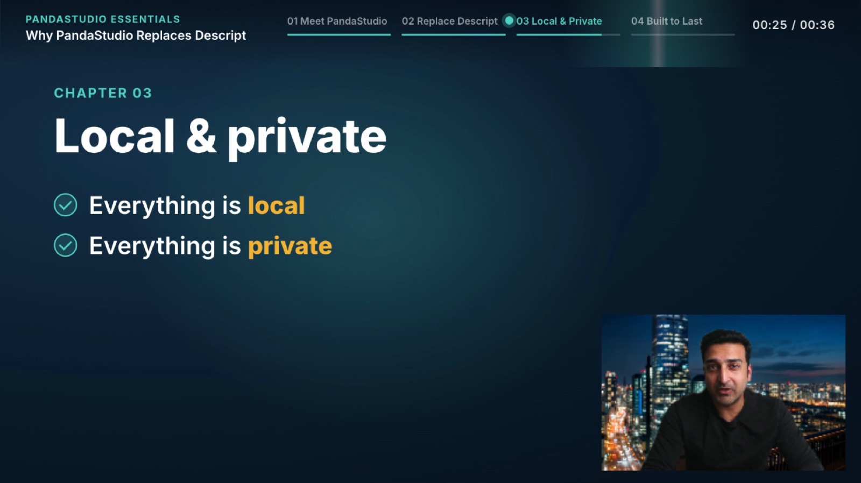Click the progress bar under 01 Meet PandaStudio
This screenshot has height=483, width=861.
(x=339, y=34)
